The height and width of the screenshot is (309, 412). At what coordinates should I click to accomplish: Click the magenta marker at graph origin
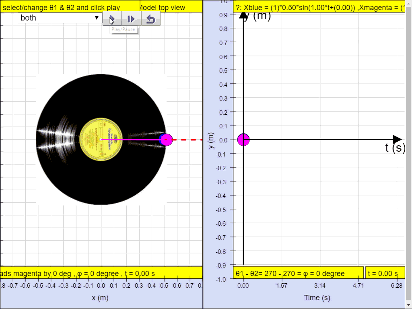click(x=243, y=140)
